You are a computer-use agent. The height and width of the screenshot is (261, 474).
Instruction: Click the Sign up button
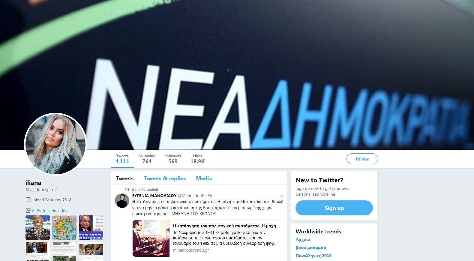click(334, 208)
